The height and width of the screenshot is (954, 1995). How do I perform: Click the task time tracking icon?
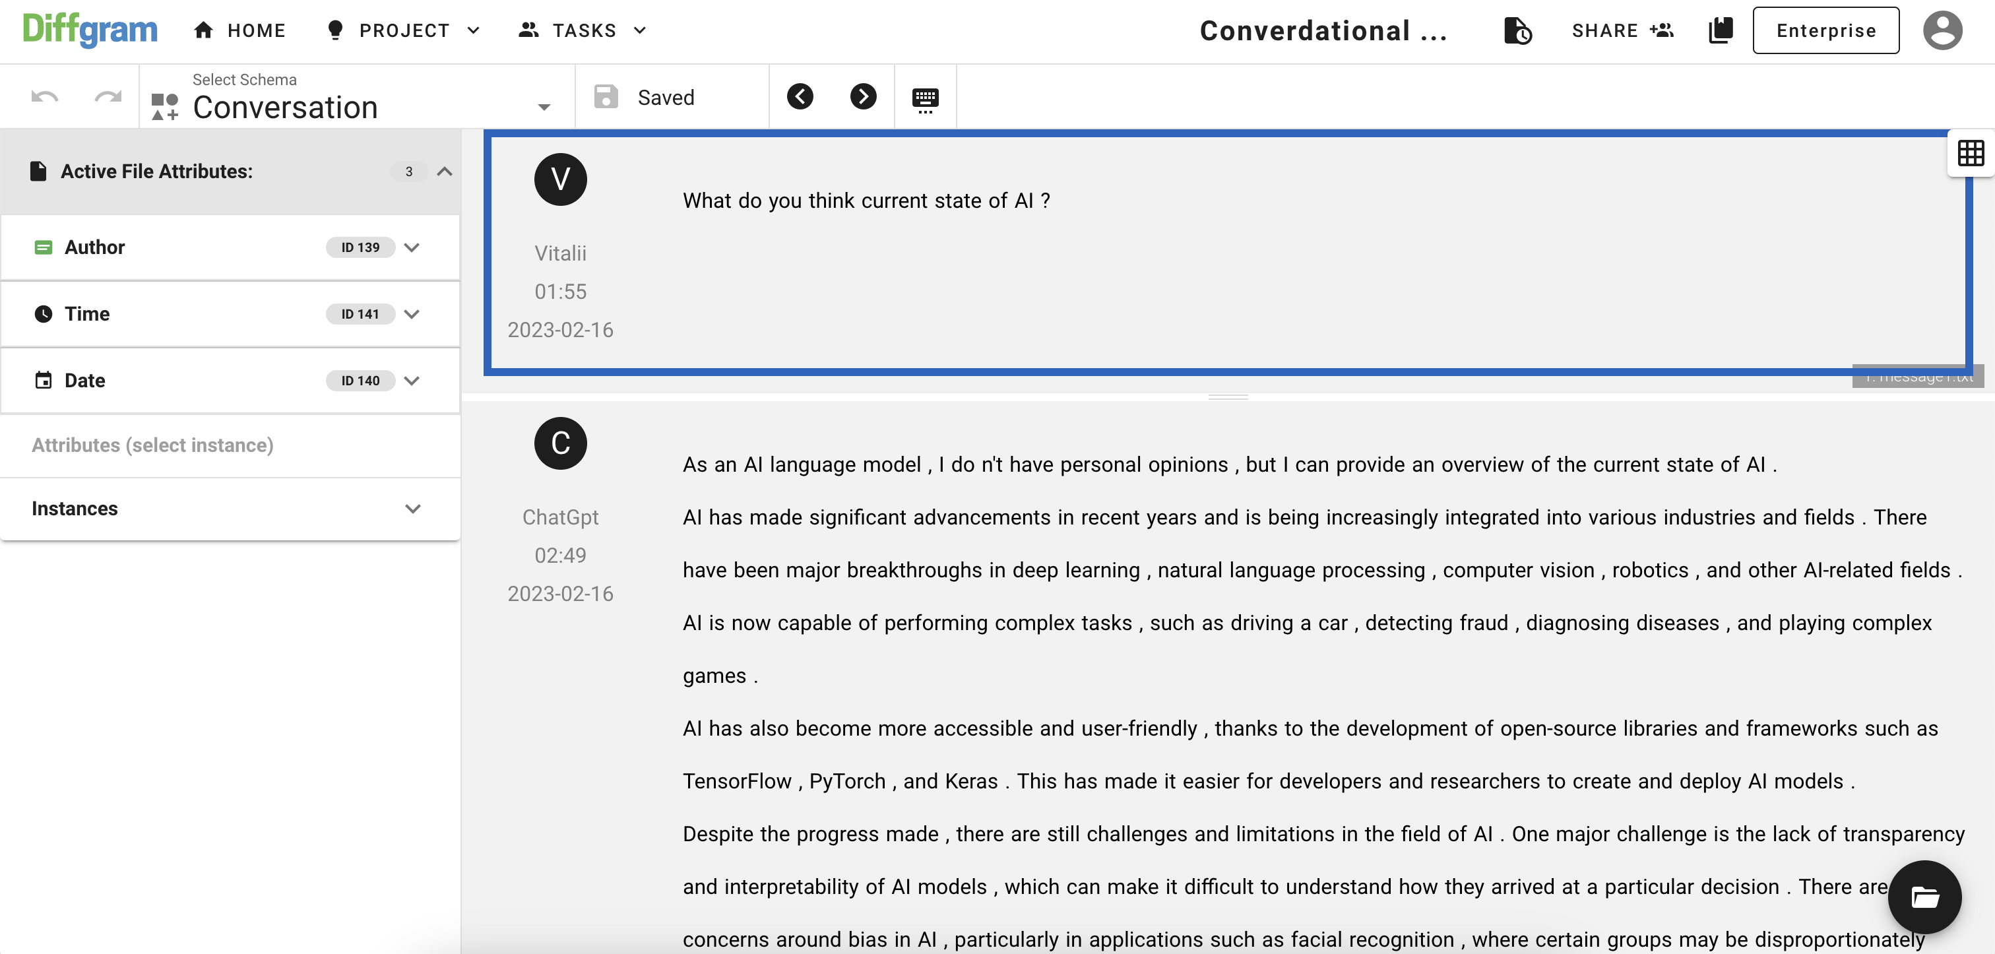point(1517,31)
